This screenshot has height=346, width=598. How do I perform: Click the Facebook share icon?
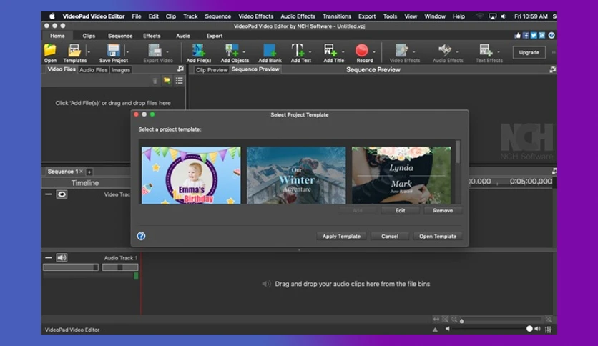tap(526, 36)
